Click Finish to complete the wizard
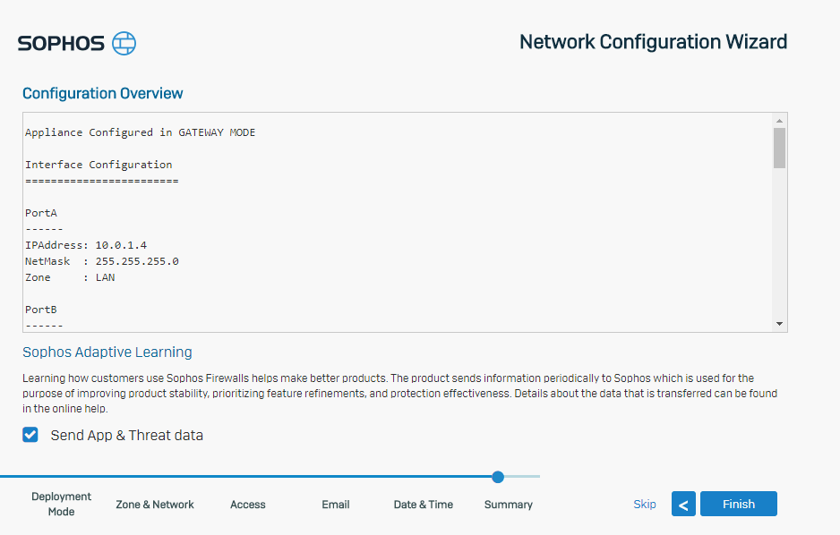 tap(738, 504)
